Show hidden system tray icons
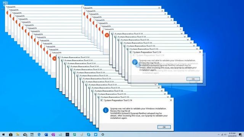The width and height of the screenshot is (244, 137). [218, 135]
